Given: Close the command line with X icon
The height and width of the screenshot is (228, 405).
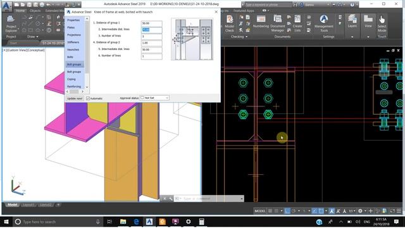Looking at the screenshot, I should click(x=165, y=198).
